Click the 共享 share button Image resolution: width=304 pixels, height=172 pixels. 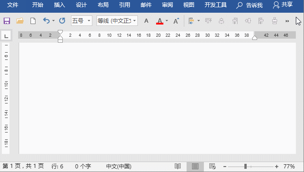coord(283,5)
